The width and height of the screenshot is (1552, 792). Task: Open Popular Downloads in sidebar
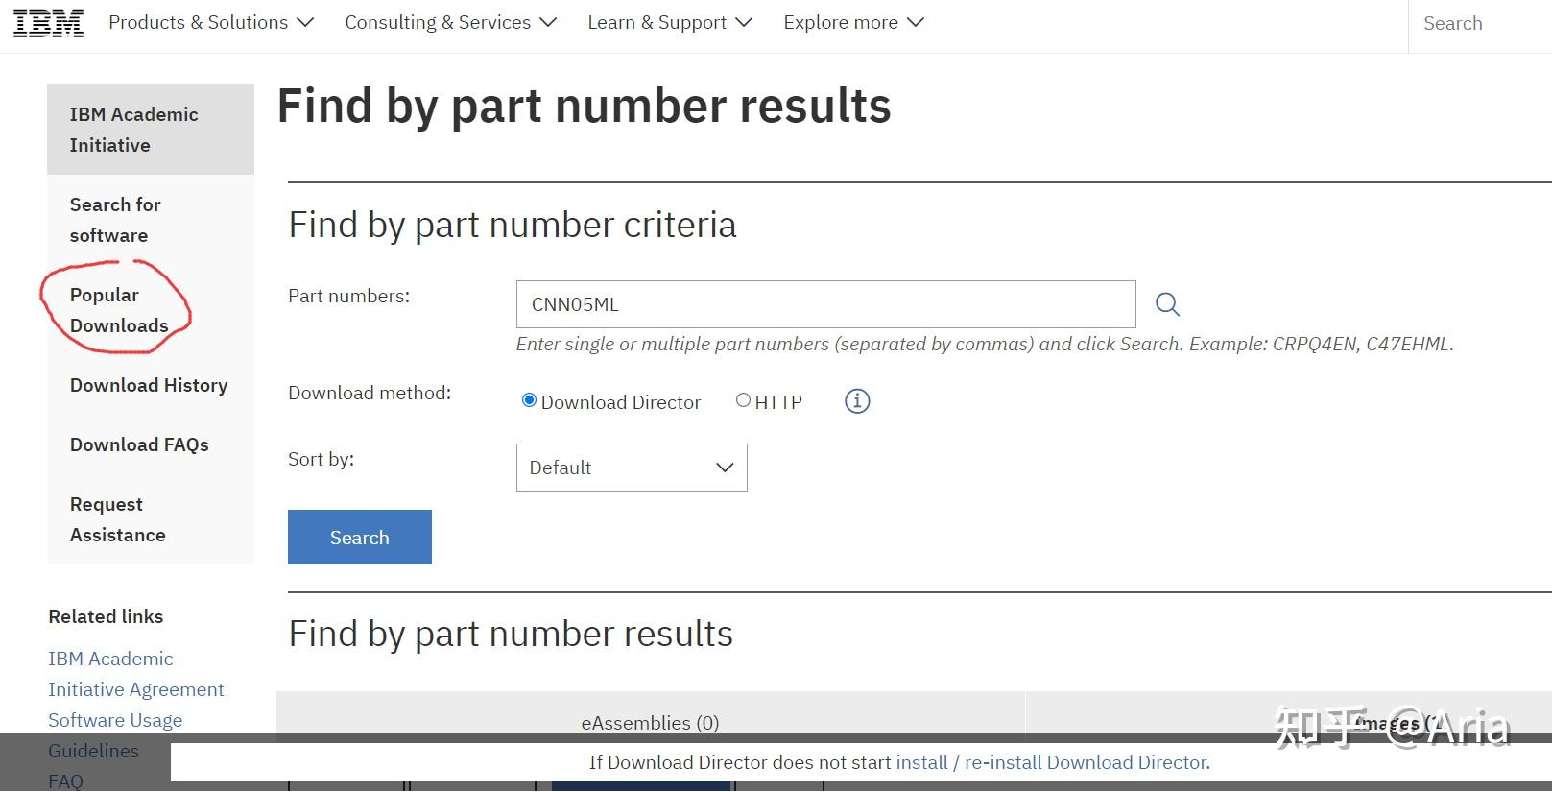click(x=118, y=310)
